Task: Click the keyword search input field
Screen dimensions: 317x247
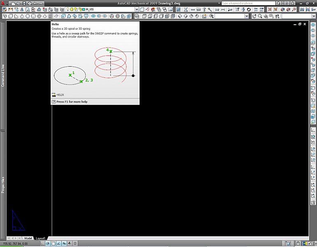Action: (x=249, y=3)
